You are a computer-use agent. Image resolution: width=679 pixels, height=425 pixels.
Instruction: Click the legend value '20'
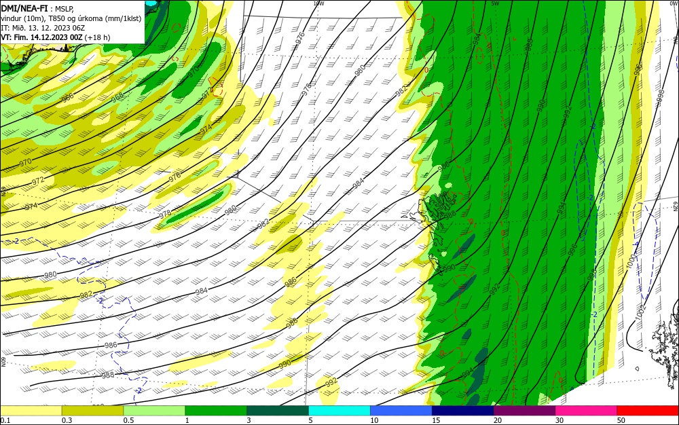(498, 420)
